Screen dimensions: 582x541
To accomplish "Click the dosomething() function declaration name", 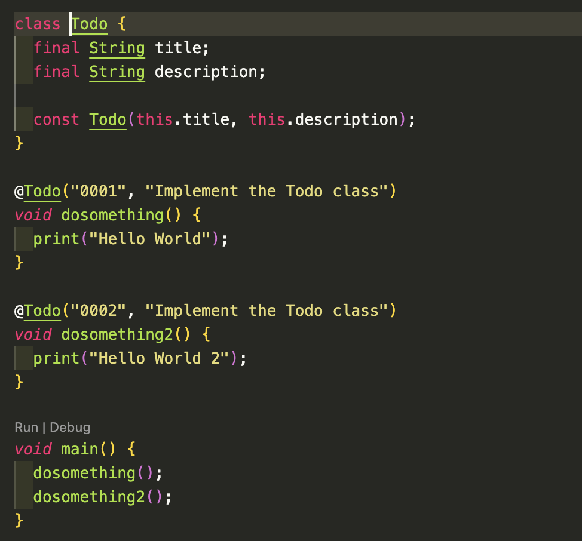I will (x=112, y=215).
